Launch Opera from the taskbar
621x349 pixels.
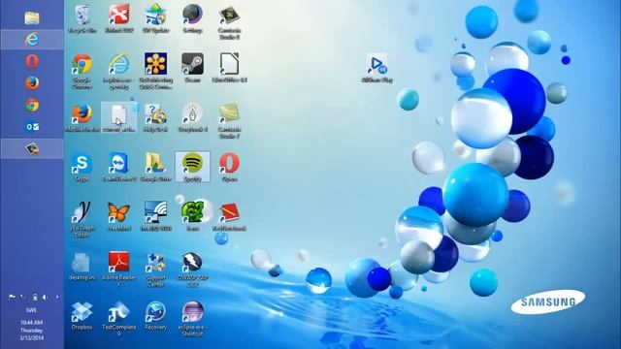[32, 61]
